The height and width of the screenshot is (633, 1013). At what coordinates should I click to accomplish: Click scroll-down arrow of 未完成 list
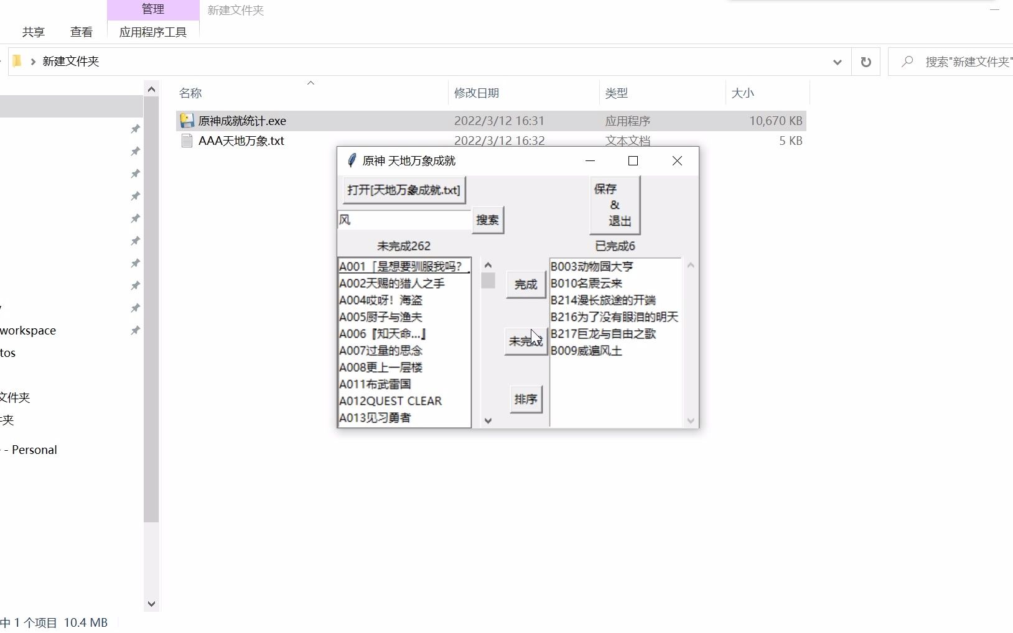click(488, 421)
